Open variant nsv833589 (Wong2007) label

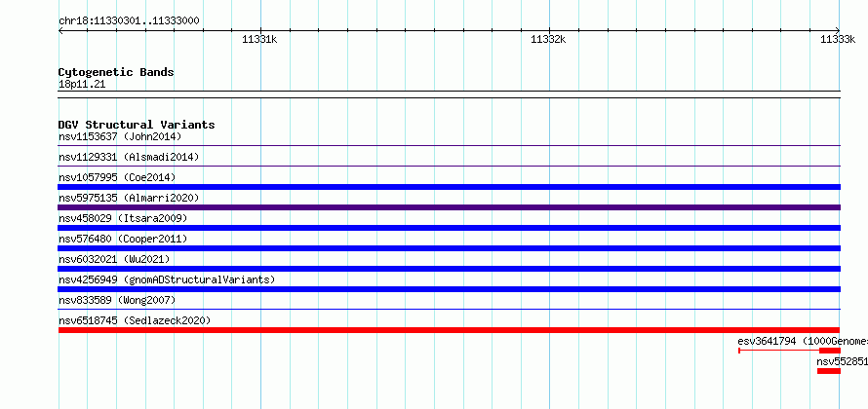[x=117, y=300]
